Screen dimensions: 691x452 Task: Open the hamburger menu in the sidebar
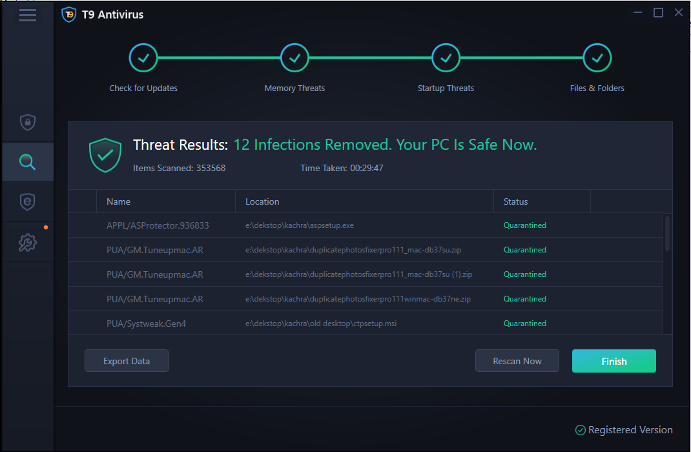click(x=28, y=15)
